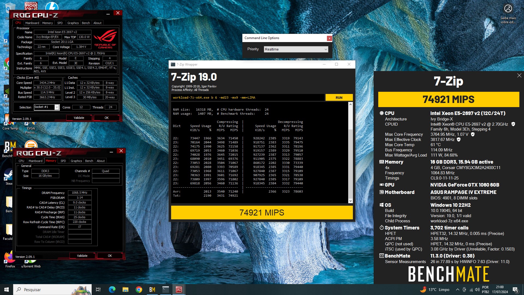Click the NVIDIA GeForce GTX 1060 6GB text
This screenshot has width=524, height=295.
465,185
